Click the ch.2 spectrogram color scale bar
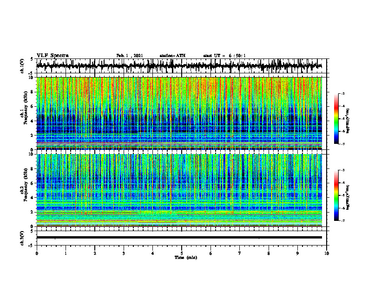Viewport: 368px width, 284px height. pos(336,195)
